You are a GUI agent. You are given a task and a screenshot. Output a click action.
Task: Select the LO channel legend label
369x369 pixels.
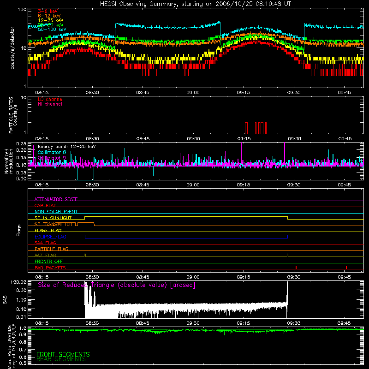pos(51,99)
